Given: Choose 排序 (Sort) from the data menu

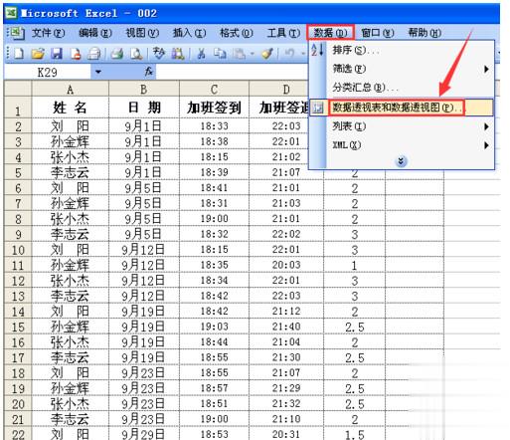Looking at the screenshot, I should (401, 50).
